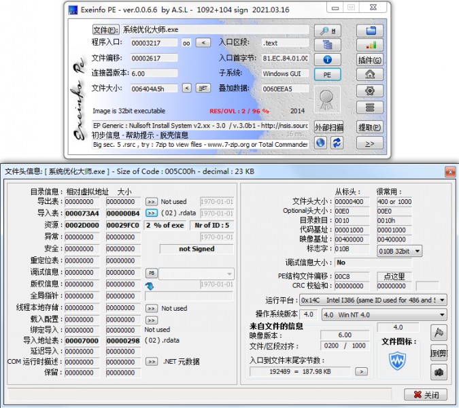Open the 插件(G) plugins button

click(x=370, y=60)
